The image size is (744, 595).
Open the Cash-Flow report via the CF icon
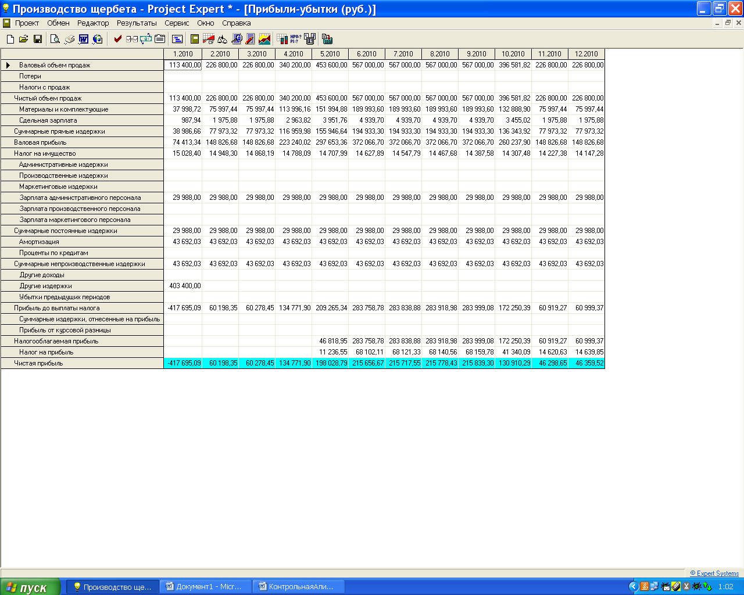208,39
